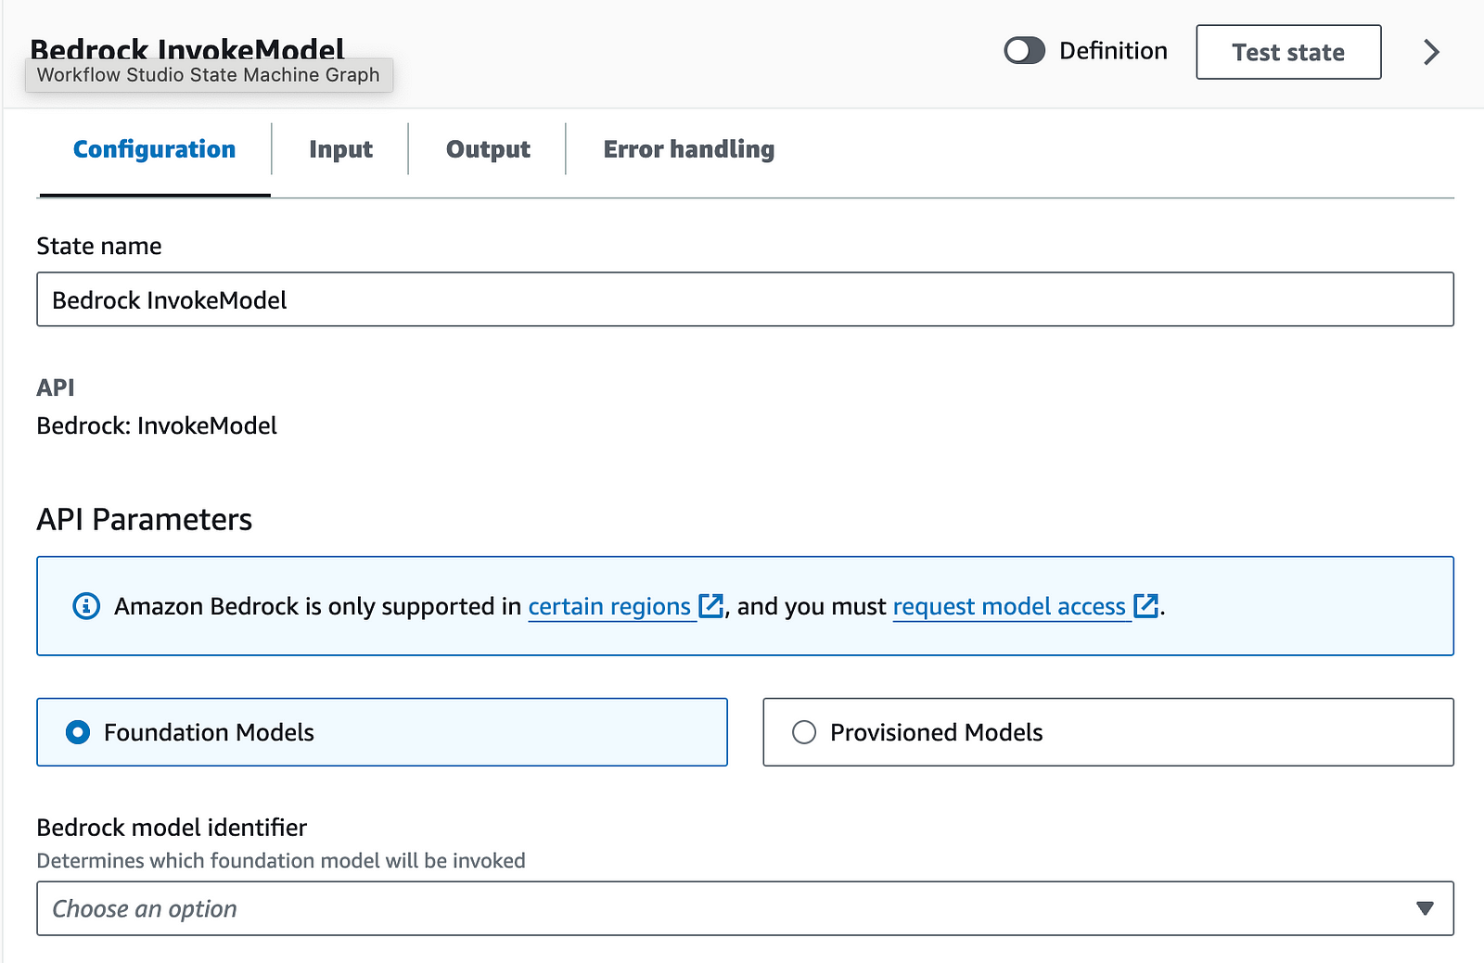Open the Configuration tab
Image resolution: width=1484 pixels, height=963 pixels.
(x=154, y=149)
